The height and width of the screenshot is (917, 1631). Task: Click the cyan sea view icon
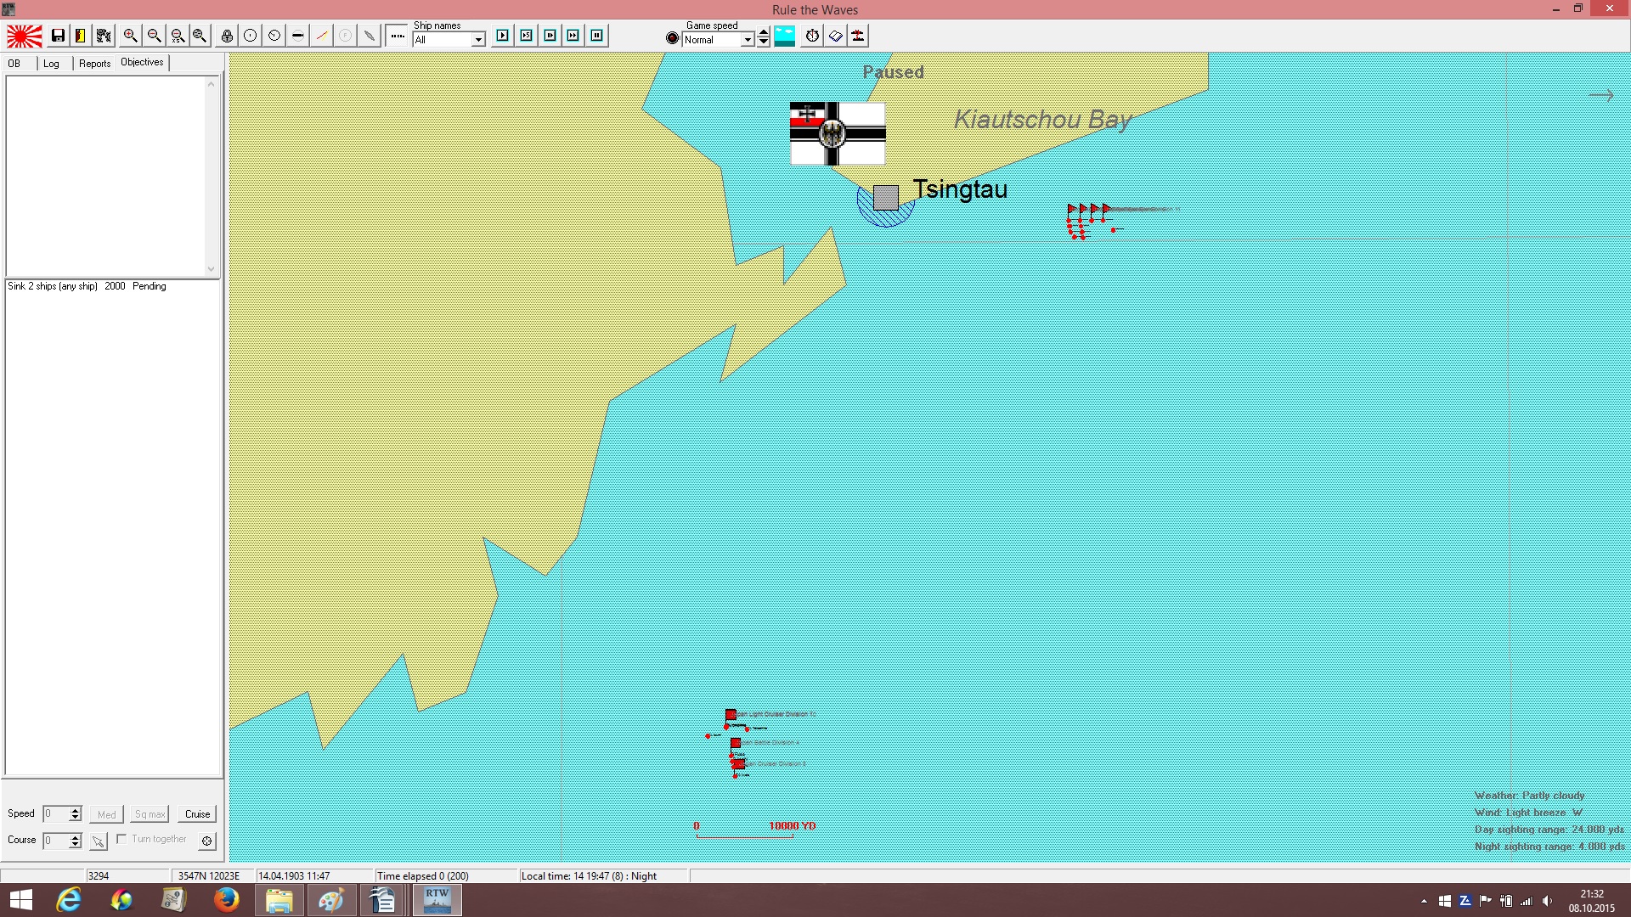point(785,36)
